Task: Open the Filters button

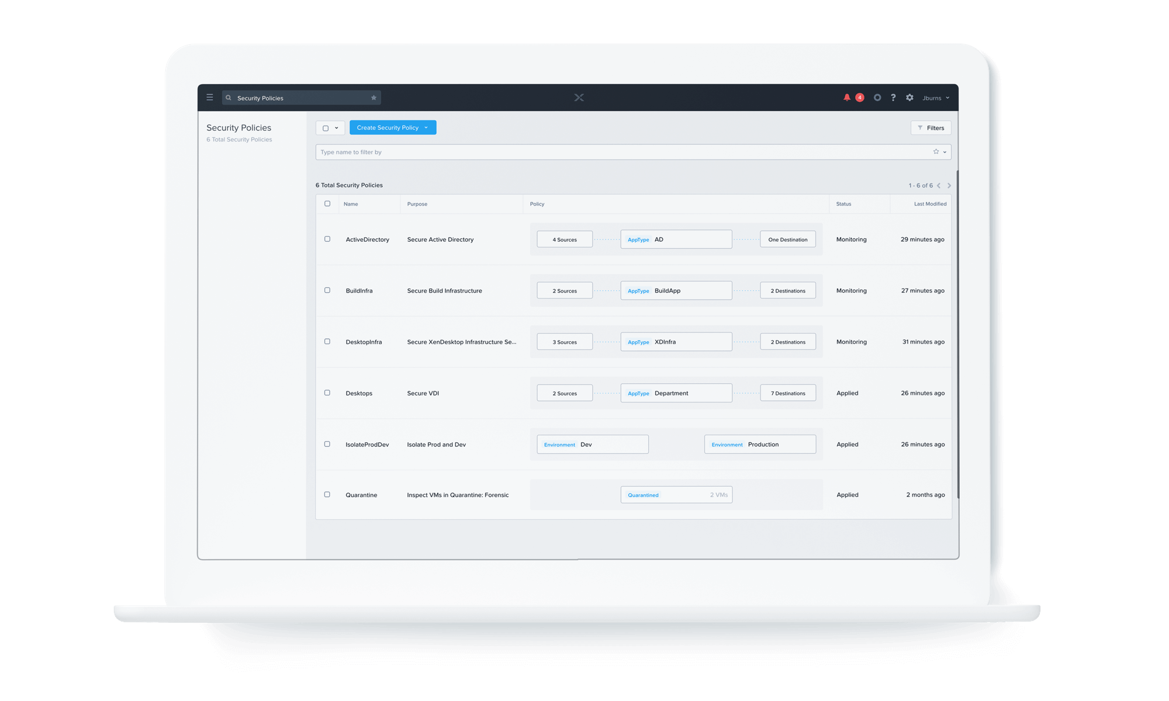Action: [931, 128]
